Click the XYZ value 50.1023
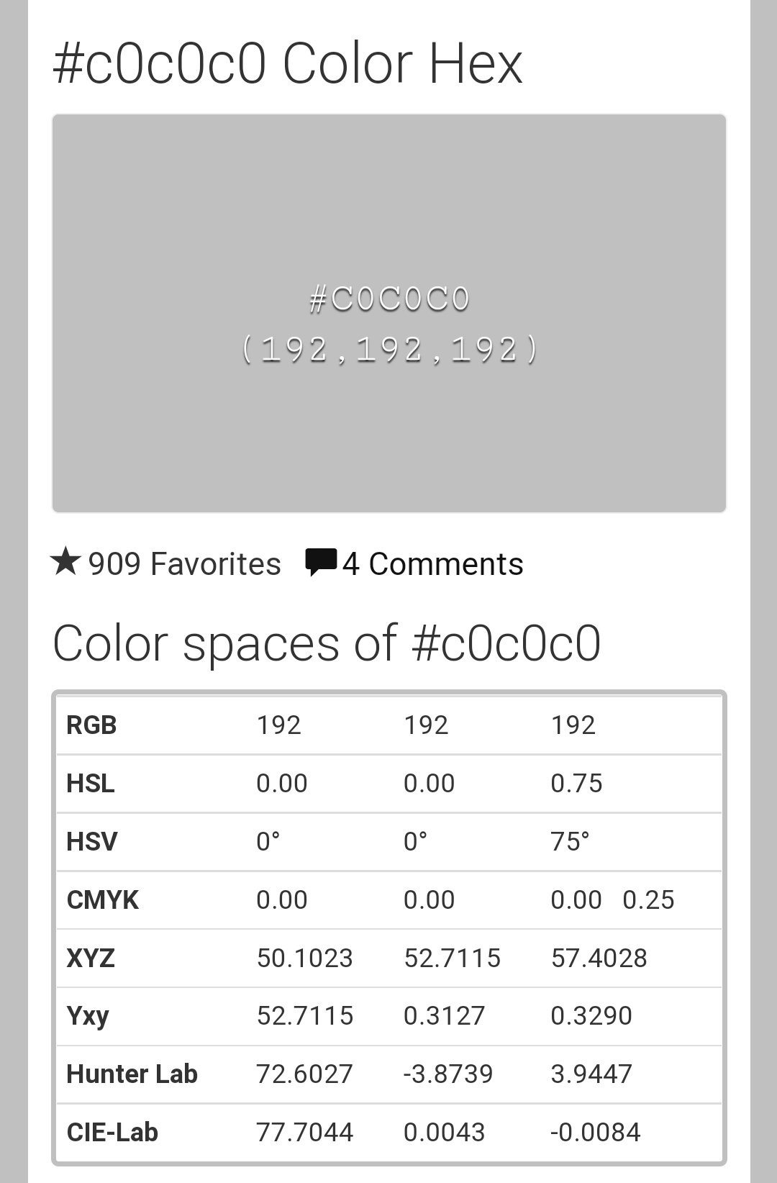Viewport: 777px width, 1183px height. tap(305, 958)
